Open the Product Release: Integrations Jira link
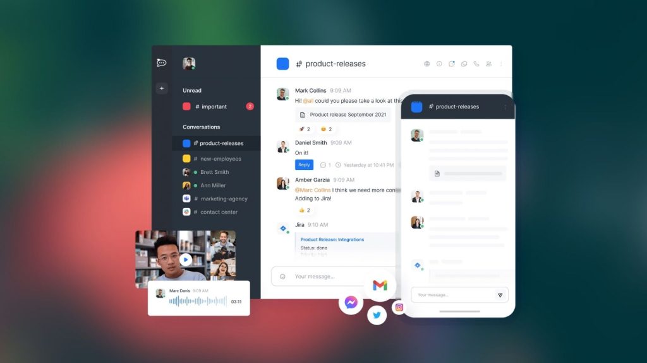 point(332,239)
